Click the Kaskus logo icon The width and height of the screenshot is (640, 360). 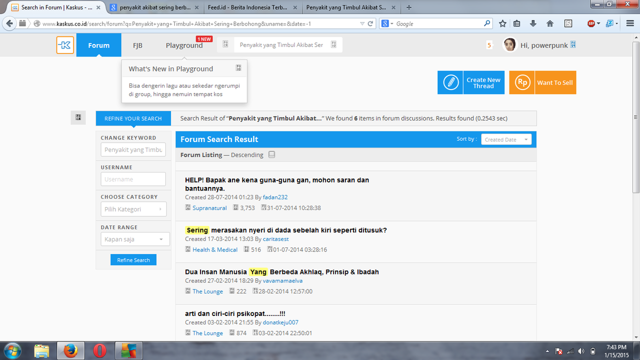point(65,45)
